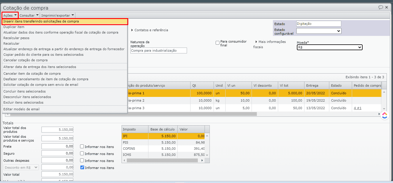Open the comment speech bubble icon
393x183 pixels.
coord(380,7)
